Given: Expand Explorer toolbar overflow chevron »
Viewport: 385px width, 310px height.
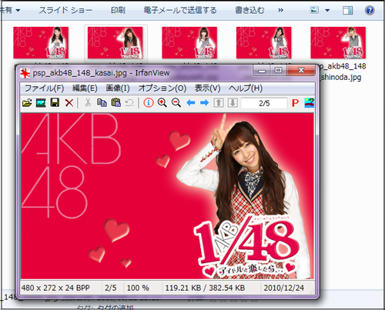Looking at the screenshot, I should click(x=280, y=10).
